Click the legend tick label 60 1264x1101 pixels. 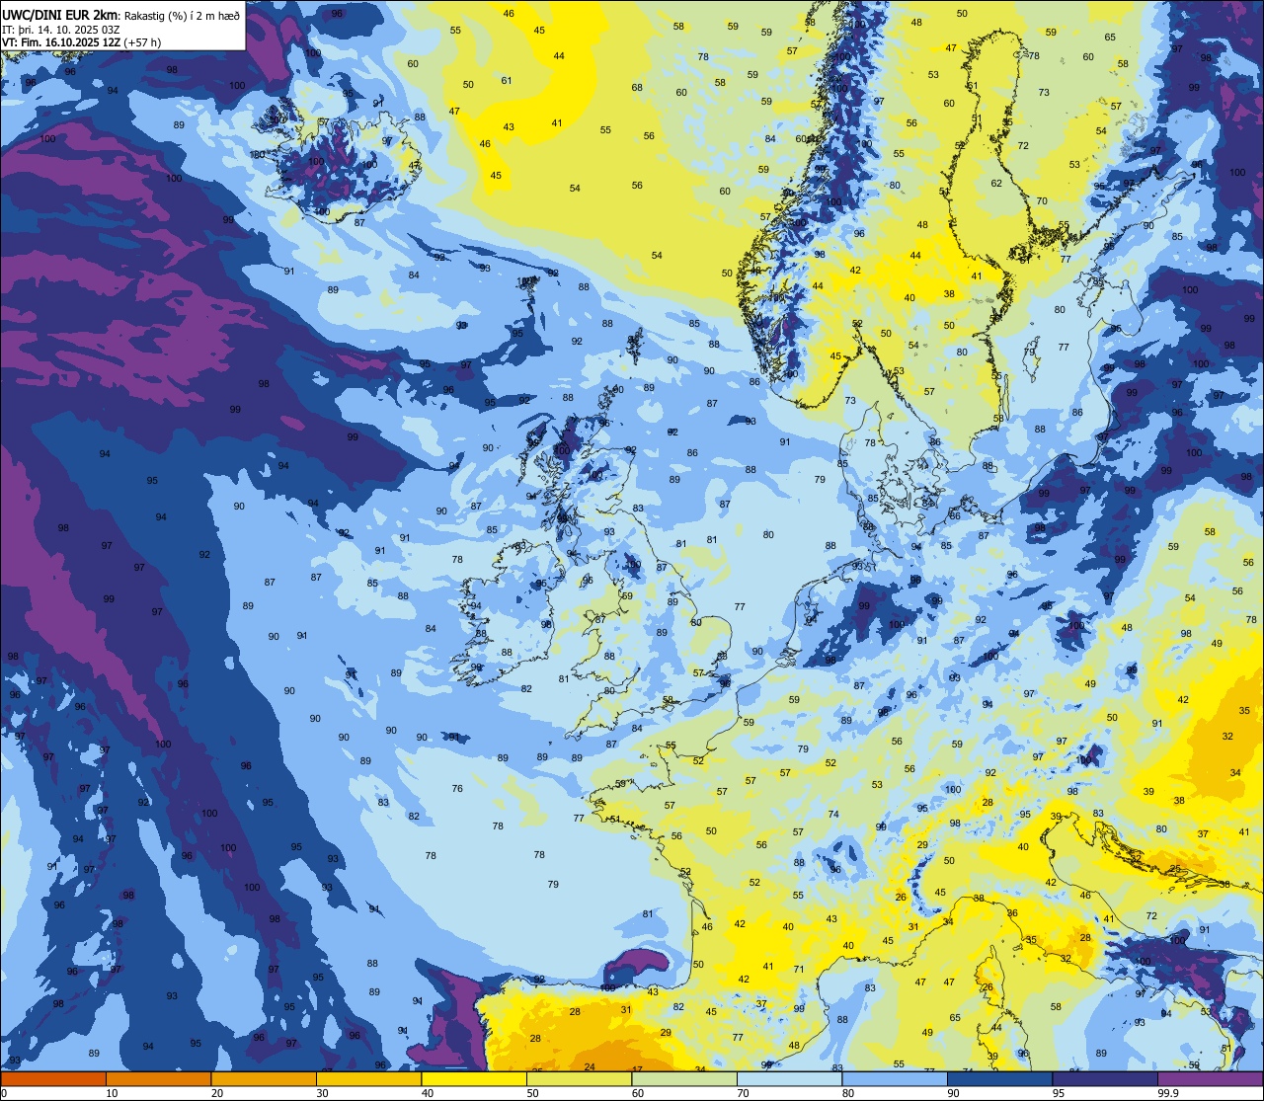(x=638, y=1093)
